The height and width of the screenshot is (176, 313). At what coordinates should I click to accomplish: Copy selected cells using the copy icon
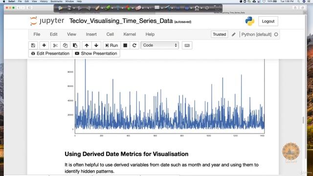click(65, 45)
